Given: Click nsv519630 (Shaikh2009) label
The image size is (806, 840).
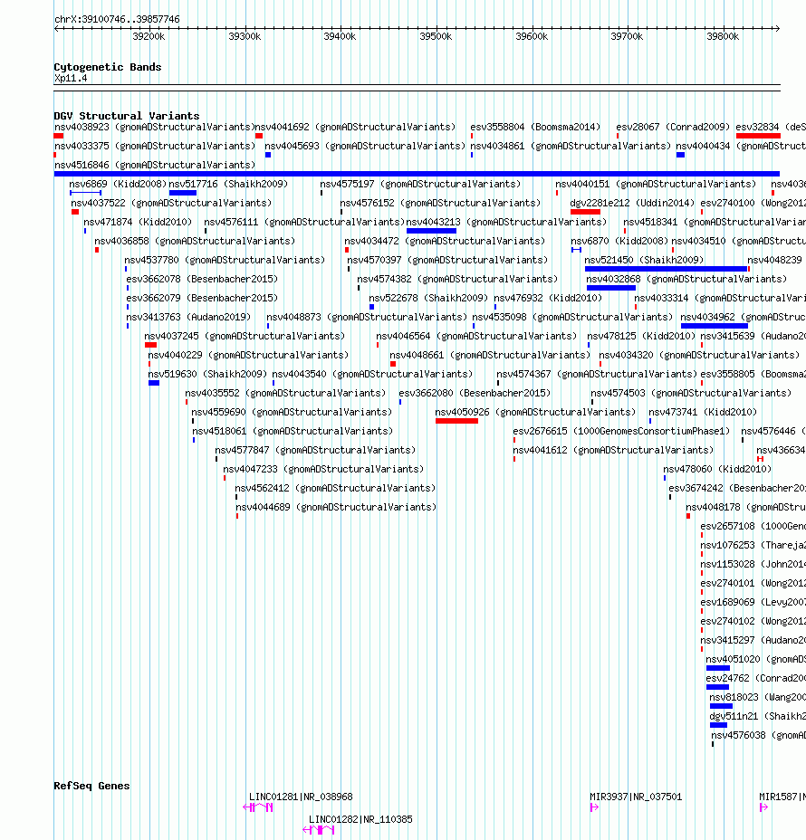Looking at the screenshot, I should pyautogui.click(x=207, y=374).
